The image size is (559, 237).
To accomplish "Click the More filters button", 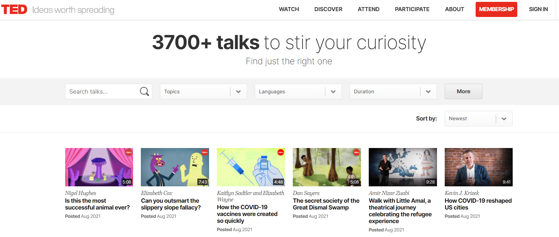I will (x=463, y=91).
